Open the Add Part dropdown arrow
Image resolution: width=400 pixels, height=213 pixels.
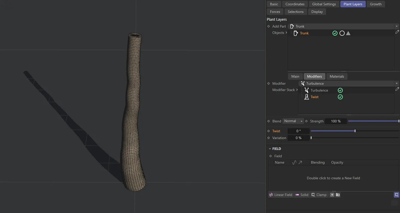coord(396,26)
